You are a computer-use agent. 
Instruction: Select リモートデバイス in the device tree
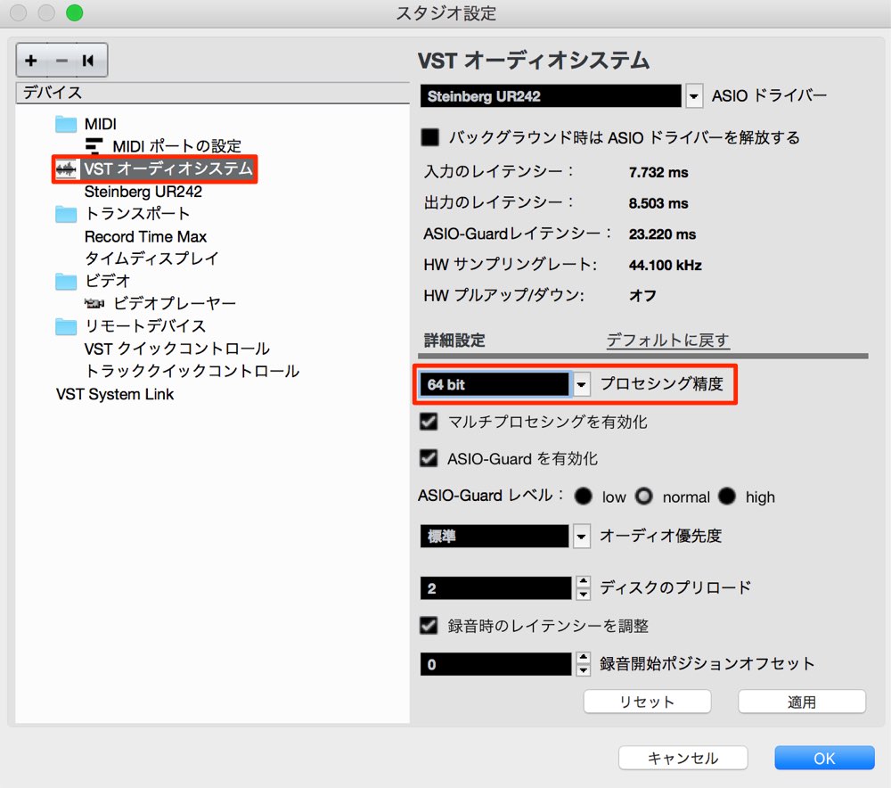(x=145, y=325)
